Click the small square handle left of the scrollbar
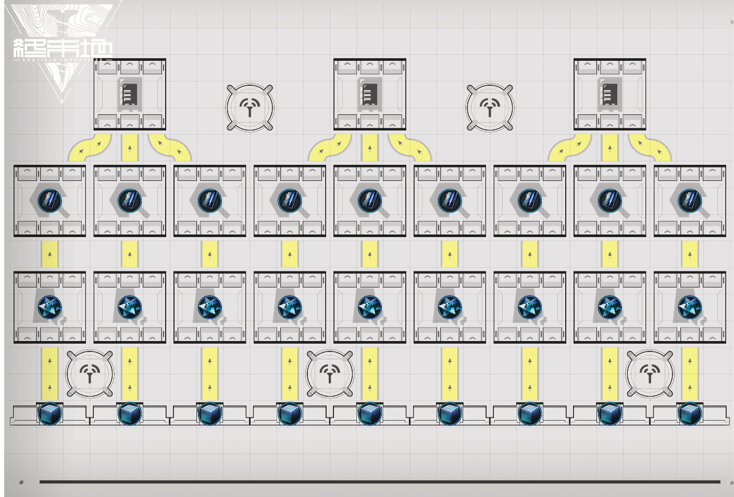 point(21,482)
